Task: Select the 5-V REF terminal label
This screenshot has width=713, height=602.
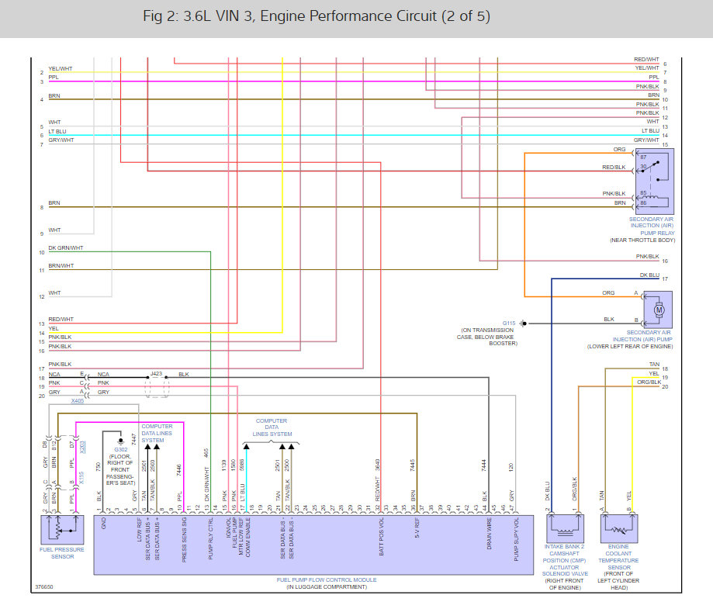Action: 417,528
